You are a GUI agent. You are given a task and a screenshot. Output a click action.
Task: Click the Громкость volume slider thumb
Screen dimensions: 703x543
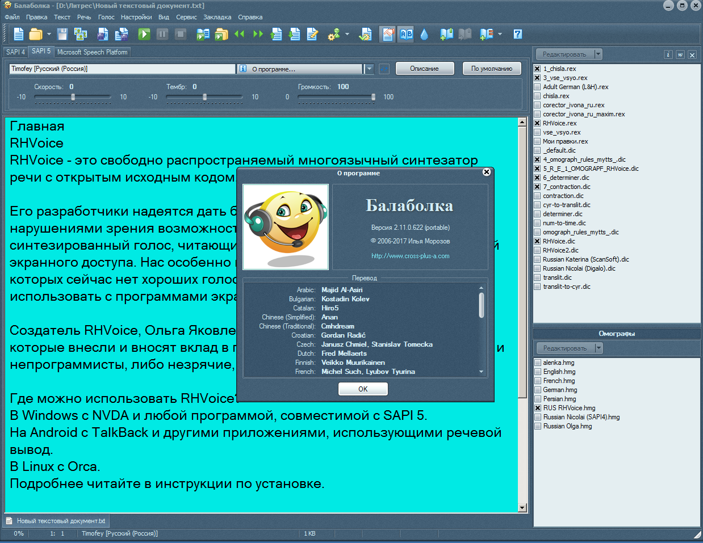click(x=373, y=97)
